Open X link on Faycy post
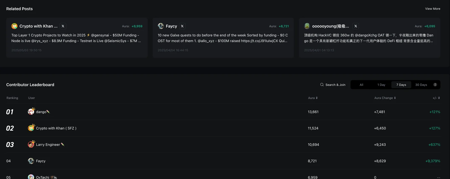Viewport: 450px width, 179px height. click(182, 26)
